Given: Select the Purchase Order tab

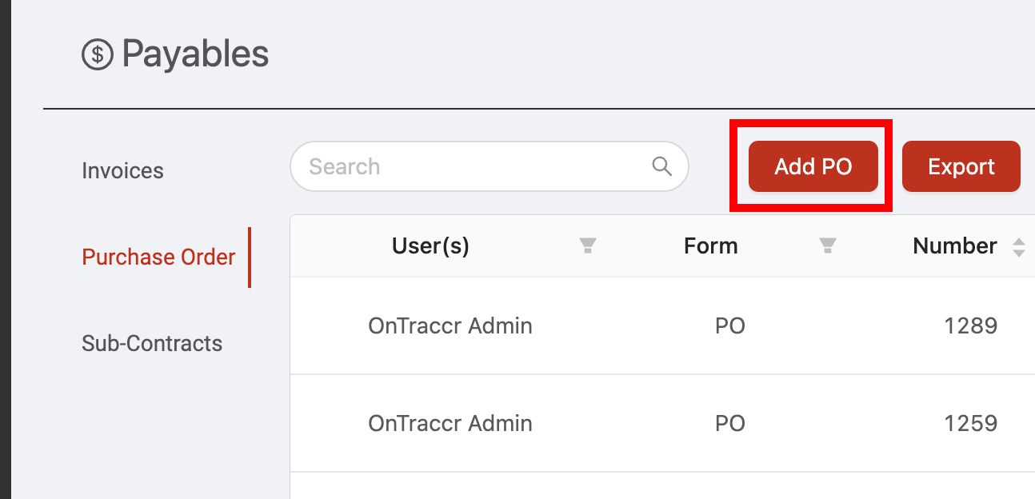Looking at the screenshot, I should click(x=158, y=257).
